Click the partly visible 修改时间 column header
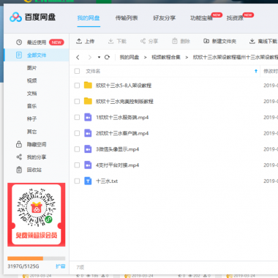 coord(271,71)
